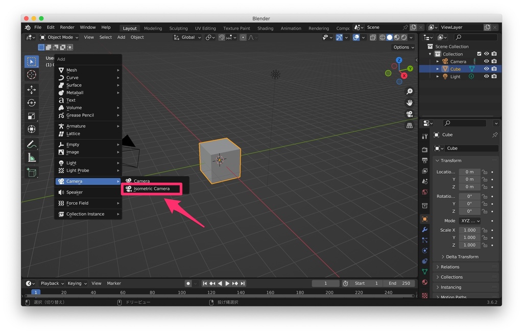523x334 pixels.
Task: Disable the Cube in renders
Action: click(x=494, y=68)
